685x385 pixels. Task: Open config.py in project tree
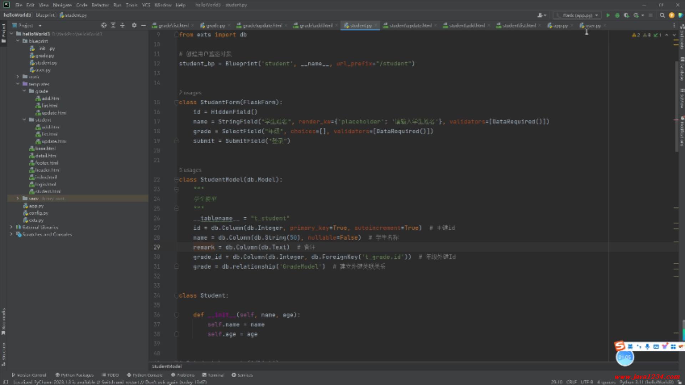[x=38, y=213]
